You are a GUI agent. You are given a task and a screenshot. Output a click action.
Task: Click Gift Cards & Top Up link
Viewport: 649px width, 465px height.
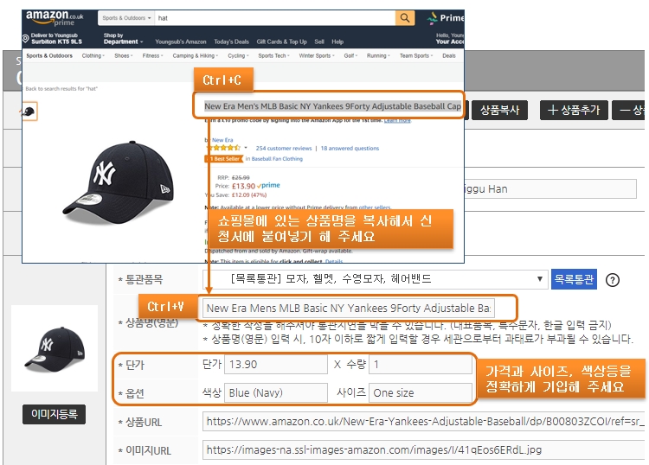(x=281, y=41)
